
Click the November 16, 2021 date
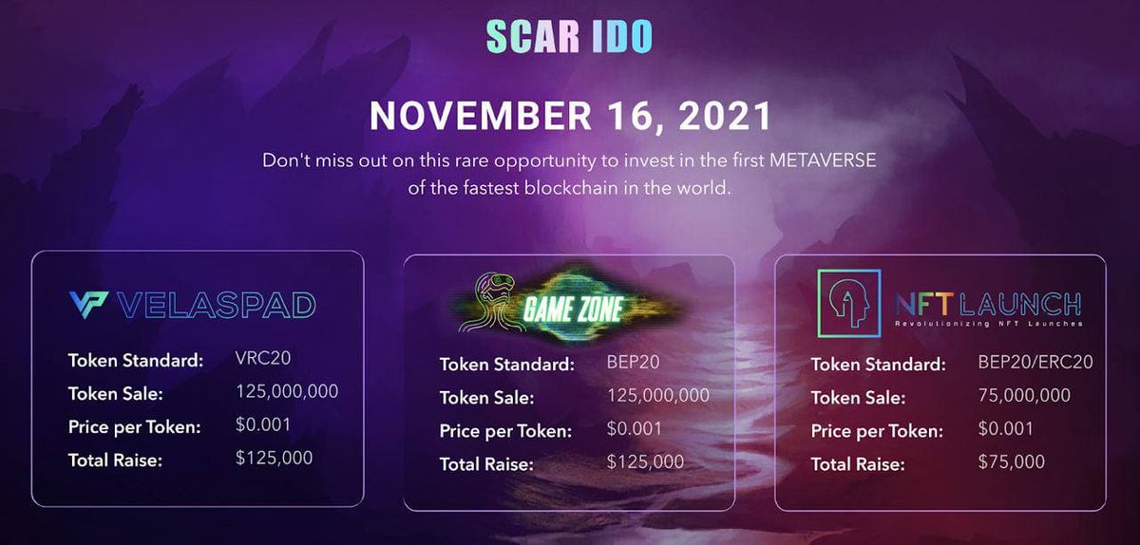(570, 115)
